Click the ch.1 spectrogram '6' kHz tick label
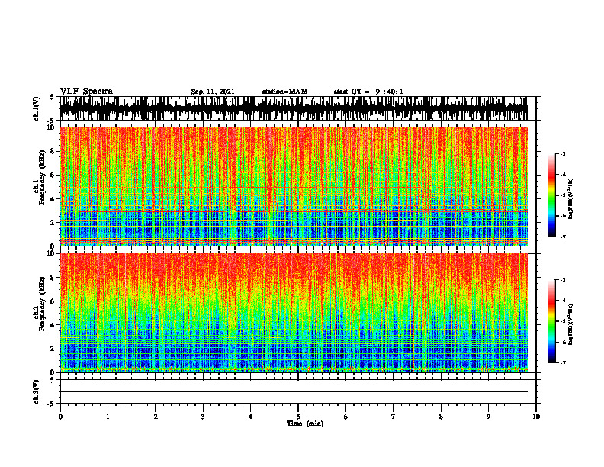 (x=53, y=176)
